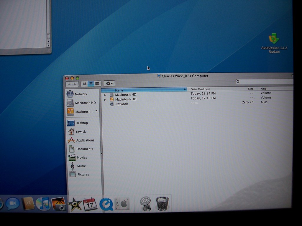The width and height of the screenshot is (302, 226).
Task: Click scroll down arrow in background window
Action: click(48, 46)
